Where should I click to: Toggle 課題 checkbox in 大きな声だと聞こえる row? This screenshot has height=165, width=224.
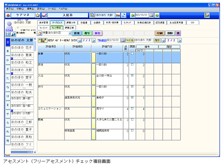pos(132,119)
